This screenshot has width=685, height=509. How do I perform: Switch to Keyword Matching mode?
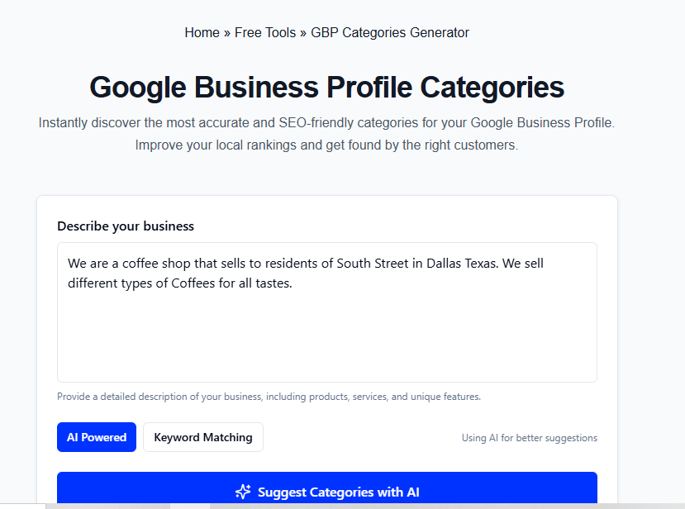click(x=202, y=436)
